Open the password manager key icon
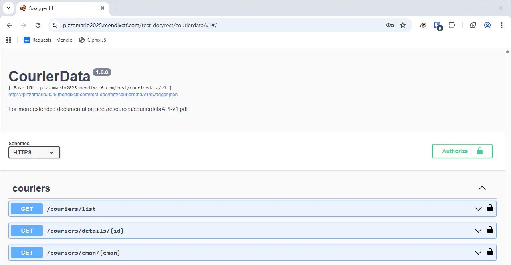 coord(390,25)
